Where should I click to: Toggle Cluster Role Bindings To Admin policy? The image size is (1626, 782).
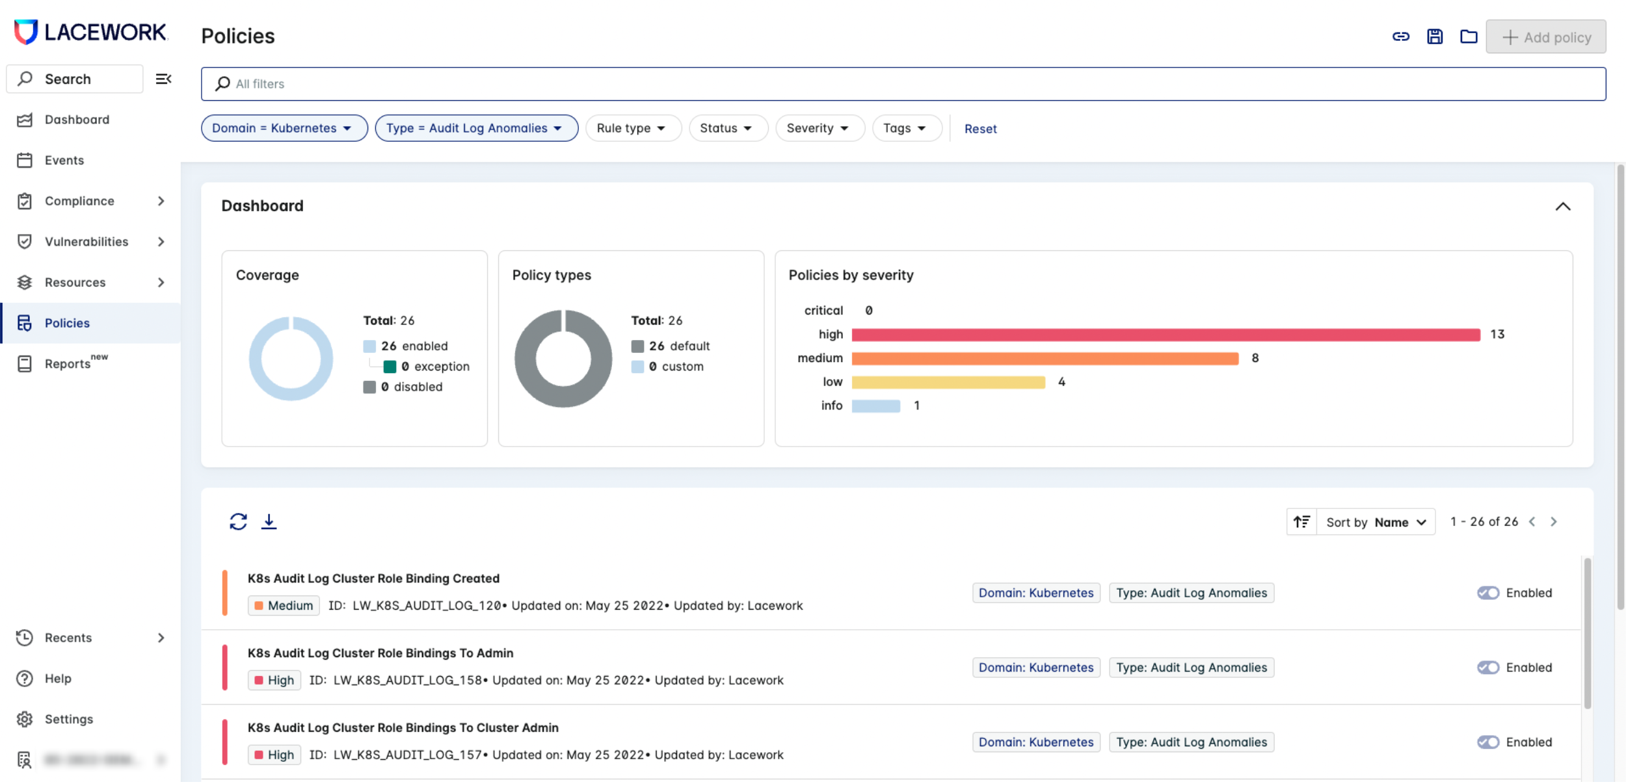pos(1487,668)
